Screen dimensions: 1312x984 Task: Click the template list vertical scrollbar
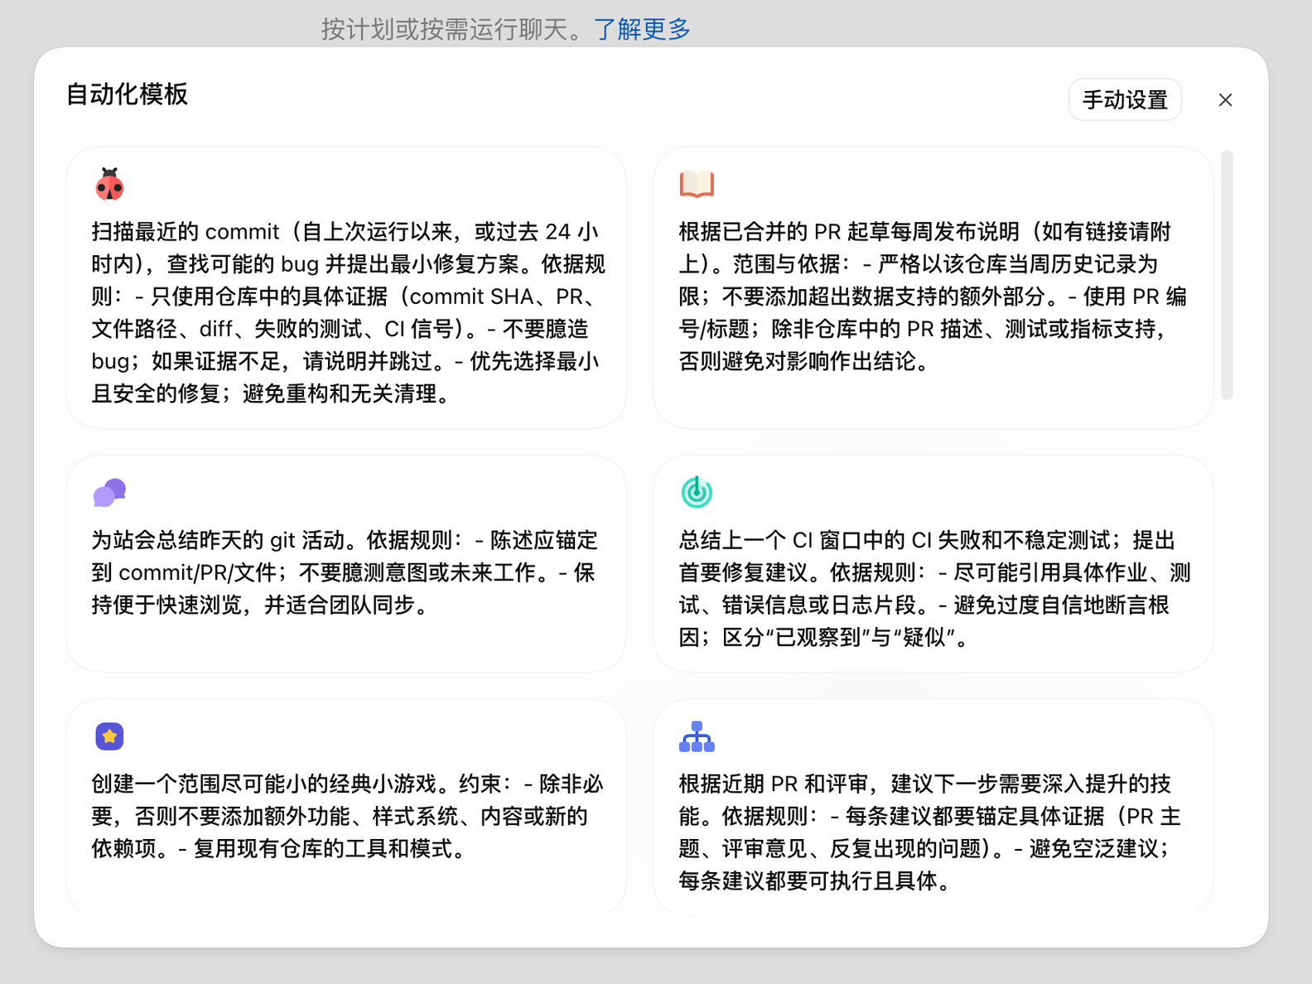[x=1227, y=275]
